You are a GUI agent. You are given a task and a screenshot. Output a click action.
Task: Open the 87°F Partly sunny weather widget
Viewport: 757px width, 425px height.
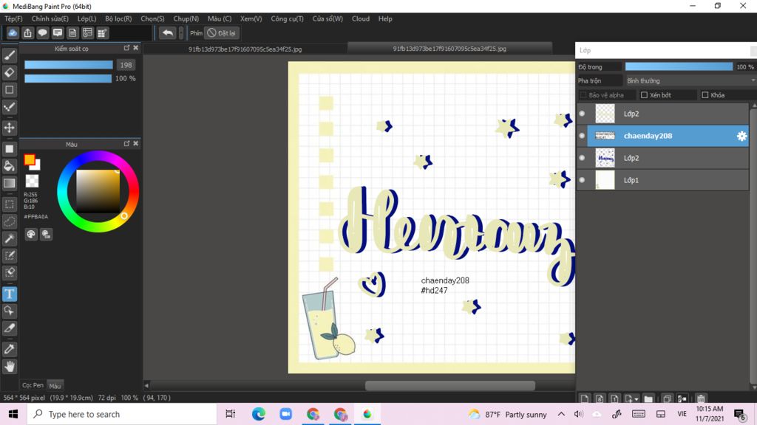[507, 414]
